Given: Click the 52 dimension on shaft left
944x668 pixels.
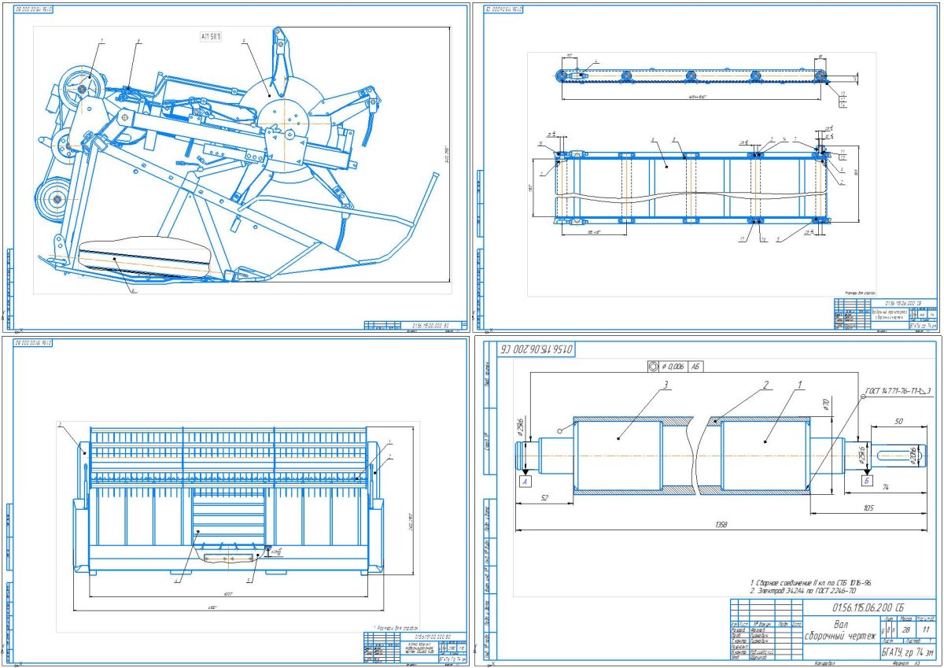Looking at the screenshot, I should [x=544, y=498].
